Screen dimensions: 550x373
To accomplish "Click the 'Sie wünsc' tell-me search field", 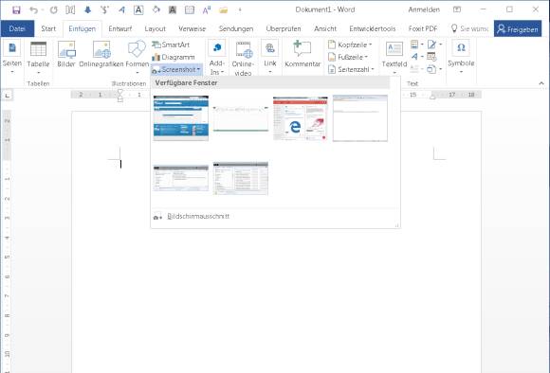I will [x=469, y=28].
